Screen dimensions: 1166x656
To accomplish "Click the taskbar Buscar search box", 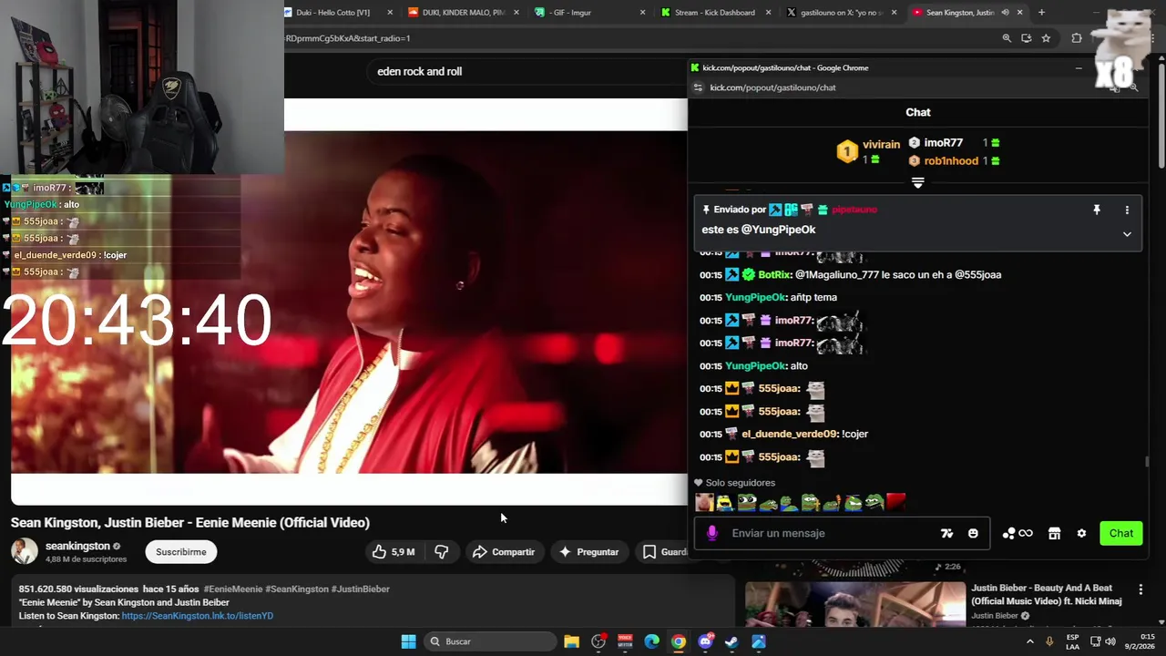I will point(490,641).
